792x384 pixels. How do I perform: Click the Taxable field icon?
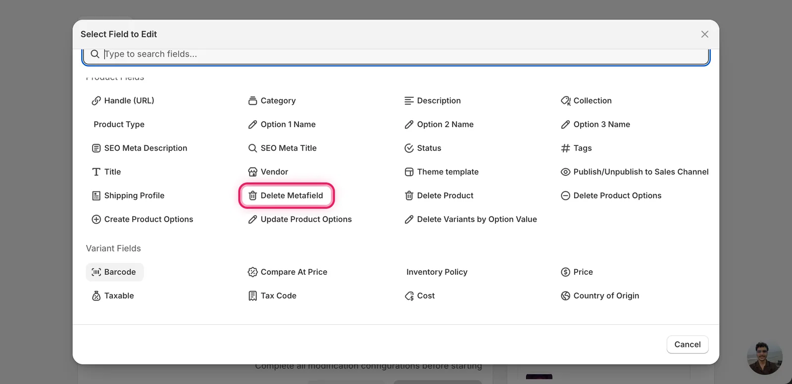coord(96,296)
